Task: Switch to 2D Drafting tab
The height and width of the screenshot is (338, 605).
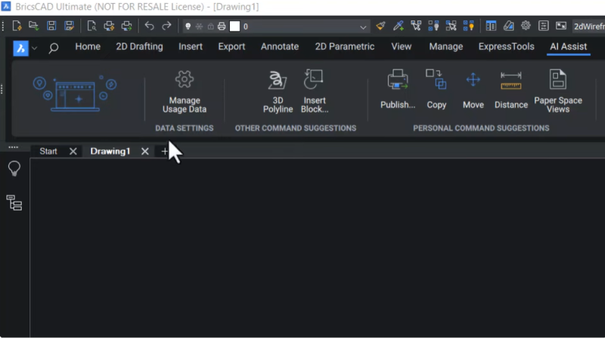Action: click(x=139, y=47)
